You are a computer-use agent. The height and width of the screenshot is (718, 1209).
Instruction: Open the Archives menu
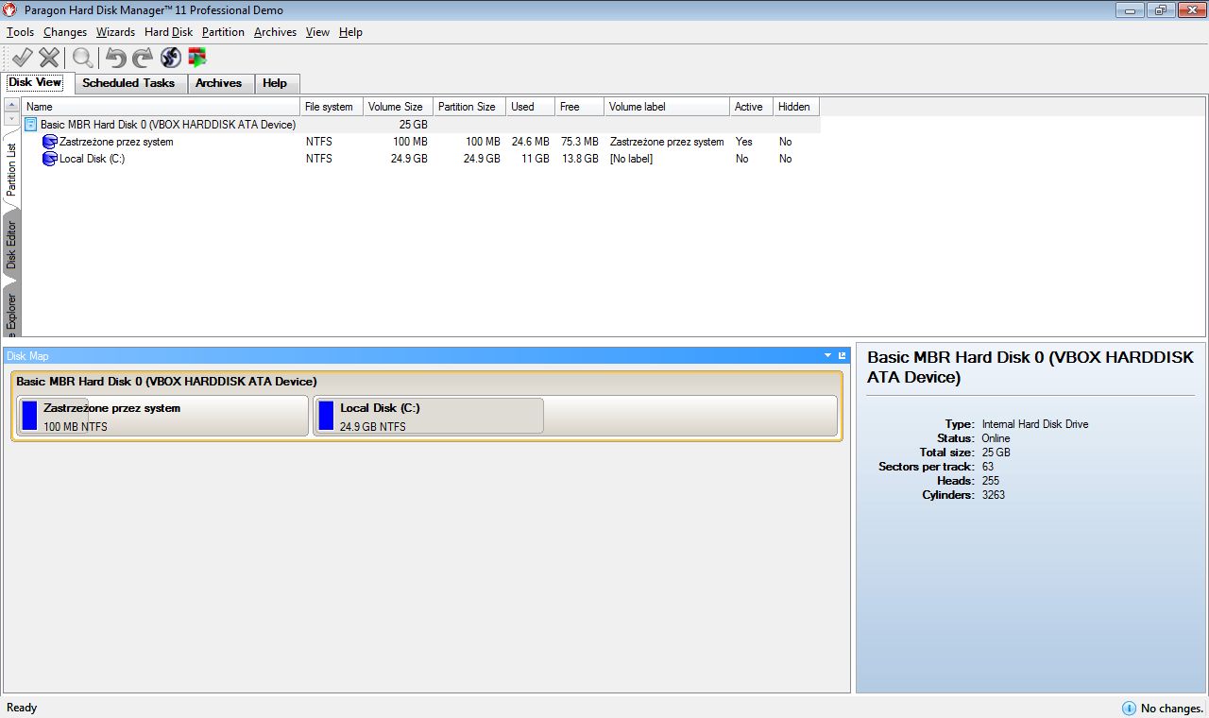click(275, 32)
